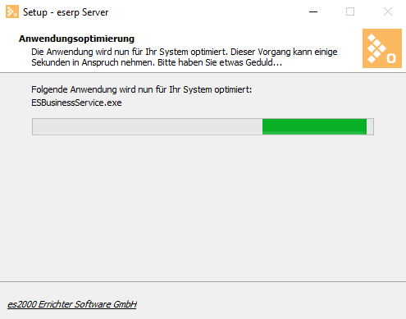Click the word 'Geduld...' in header text
Image resolution: width=406 pixels, height=319 pixels.
pyautogui.click(x=263, y=62)
